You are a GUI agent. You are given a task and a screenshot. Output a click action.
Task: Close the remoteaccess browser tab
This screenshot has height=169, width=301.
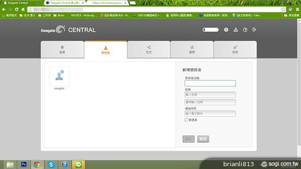tap(126, 3)
